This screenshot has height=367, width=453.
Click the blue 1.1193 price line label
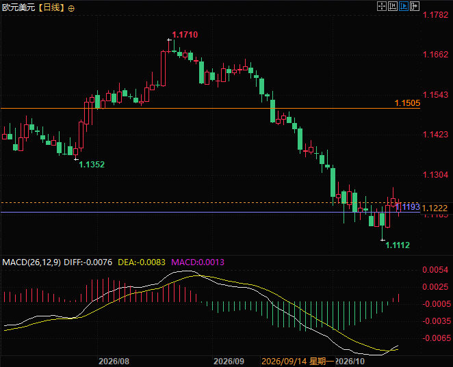pos(408,207)
